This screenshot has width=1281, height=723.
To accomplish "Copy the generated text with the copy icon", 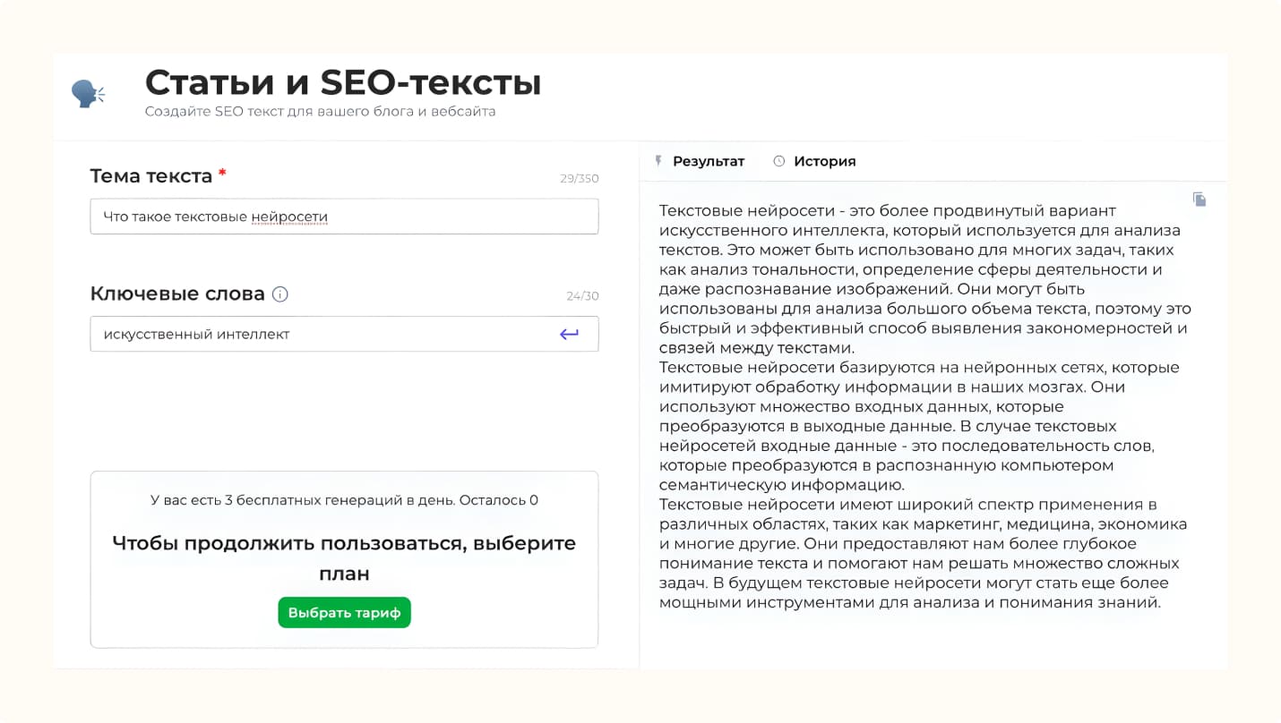I will pos(1199,200).
